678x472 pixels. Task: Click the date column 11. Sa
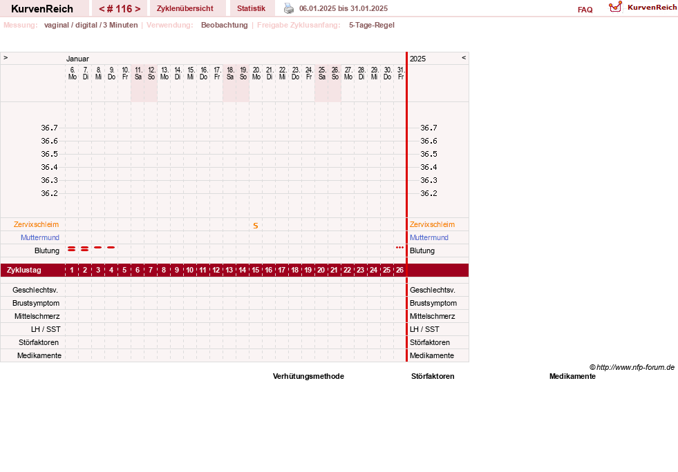tap(138, 73)
